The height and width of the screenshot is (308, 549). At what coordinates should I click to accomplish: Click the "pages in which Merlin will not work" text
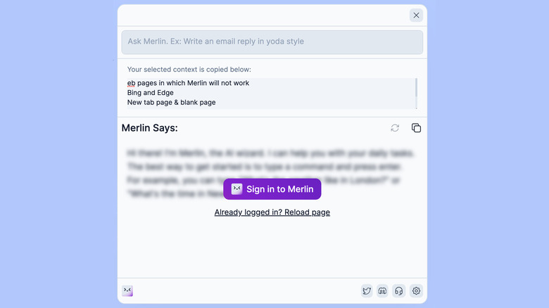[x=193, y=83]
